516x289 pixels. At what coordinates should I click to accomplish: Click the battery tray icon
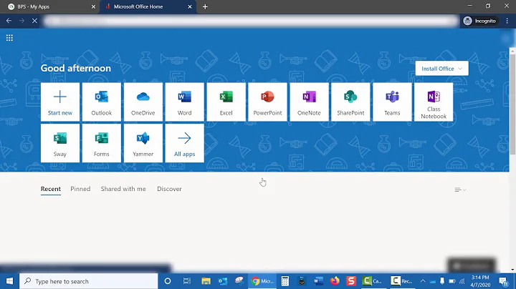point(452,281)
